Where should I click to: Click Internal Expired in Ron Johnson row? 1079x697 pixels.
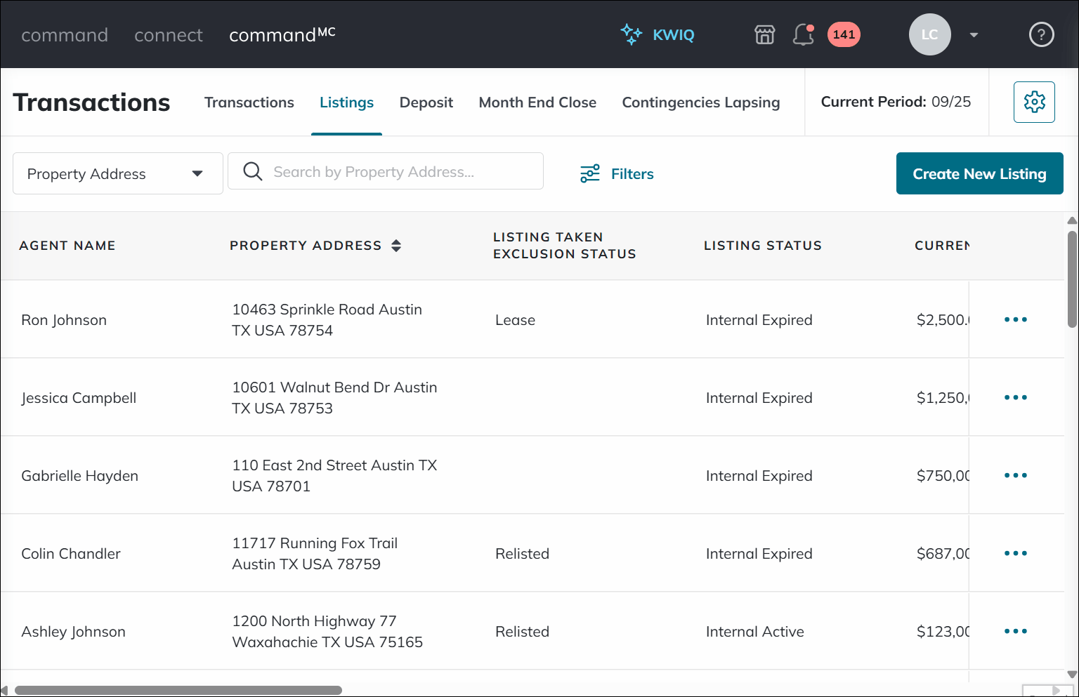click(759, 320)
